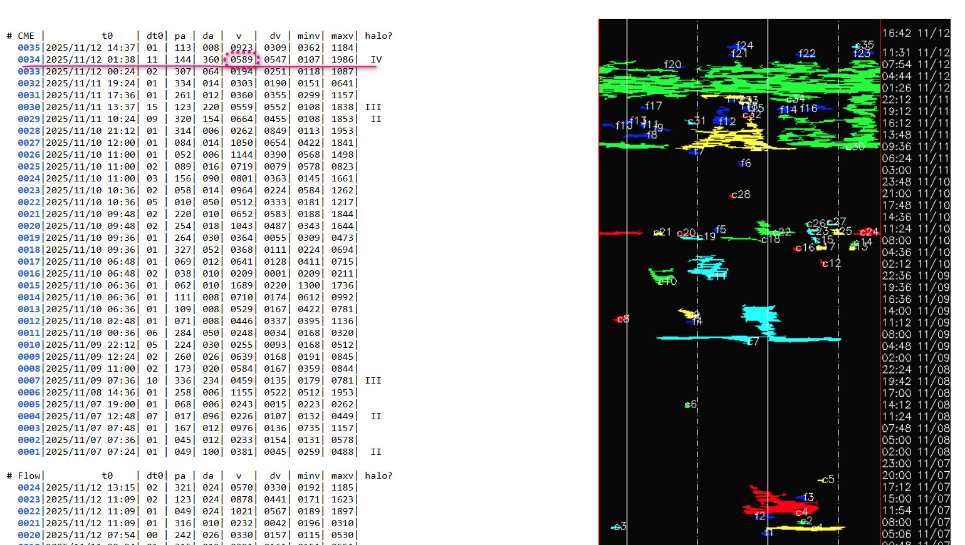Open Flow 0024 entry link
This screenshot has height=545, width=965.
[x=29, y=487]
